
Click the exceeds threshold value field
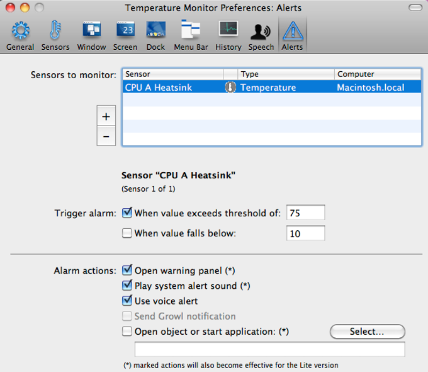(x=305, y=213)
